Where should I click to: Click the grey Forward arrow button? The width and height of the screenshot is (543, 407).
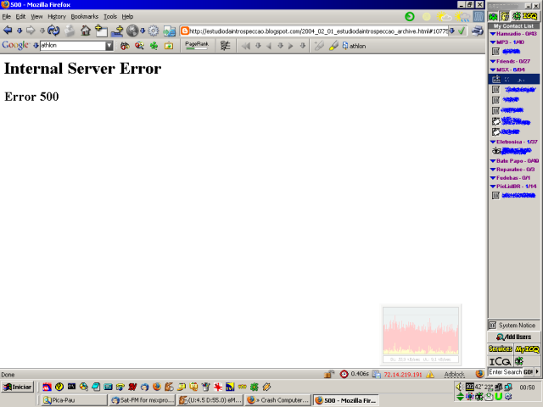tap(31, 31)
